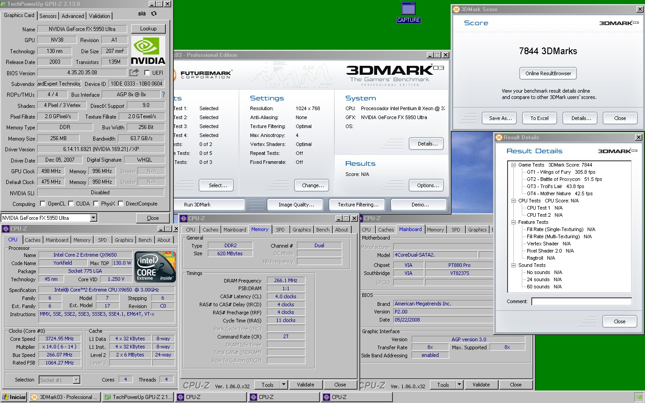
Task: Click Details button in 3DMark Score window
Action: pyautogui.click(x=581, y=118)
